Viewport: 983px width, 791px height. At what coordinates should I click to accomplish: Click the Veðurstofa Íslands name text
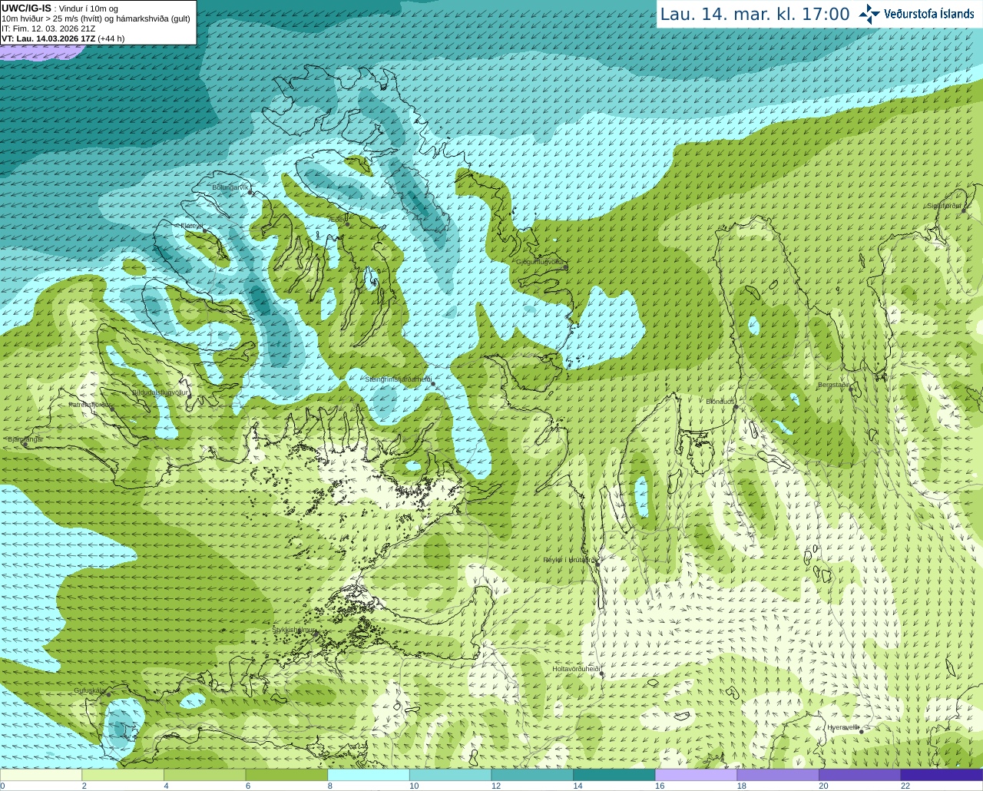pyautogui.click(x=929, y=14)
